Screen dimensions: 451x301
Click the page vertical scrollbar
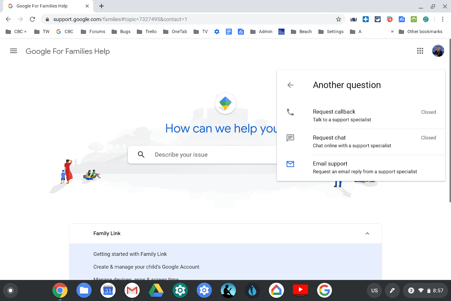click(x=450, y=121)
